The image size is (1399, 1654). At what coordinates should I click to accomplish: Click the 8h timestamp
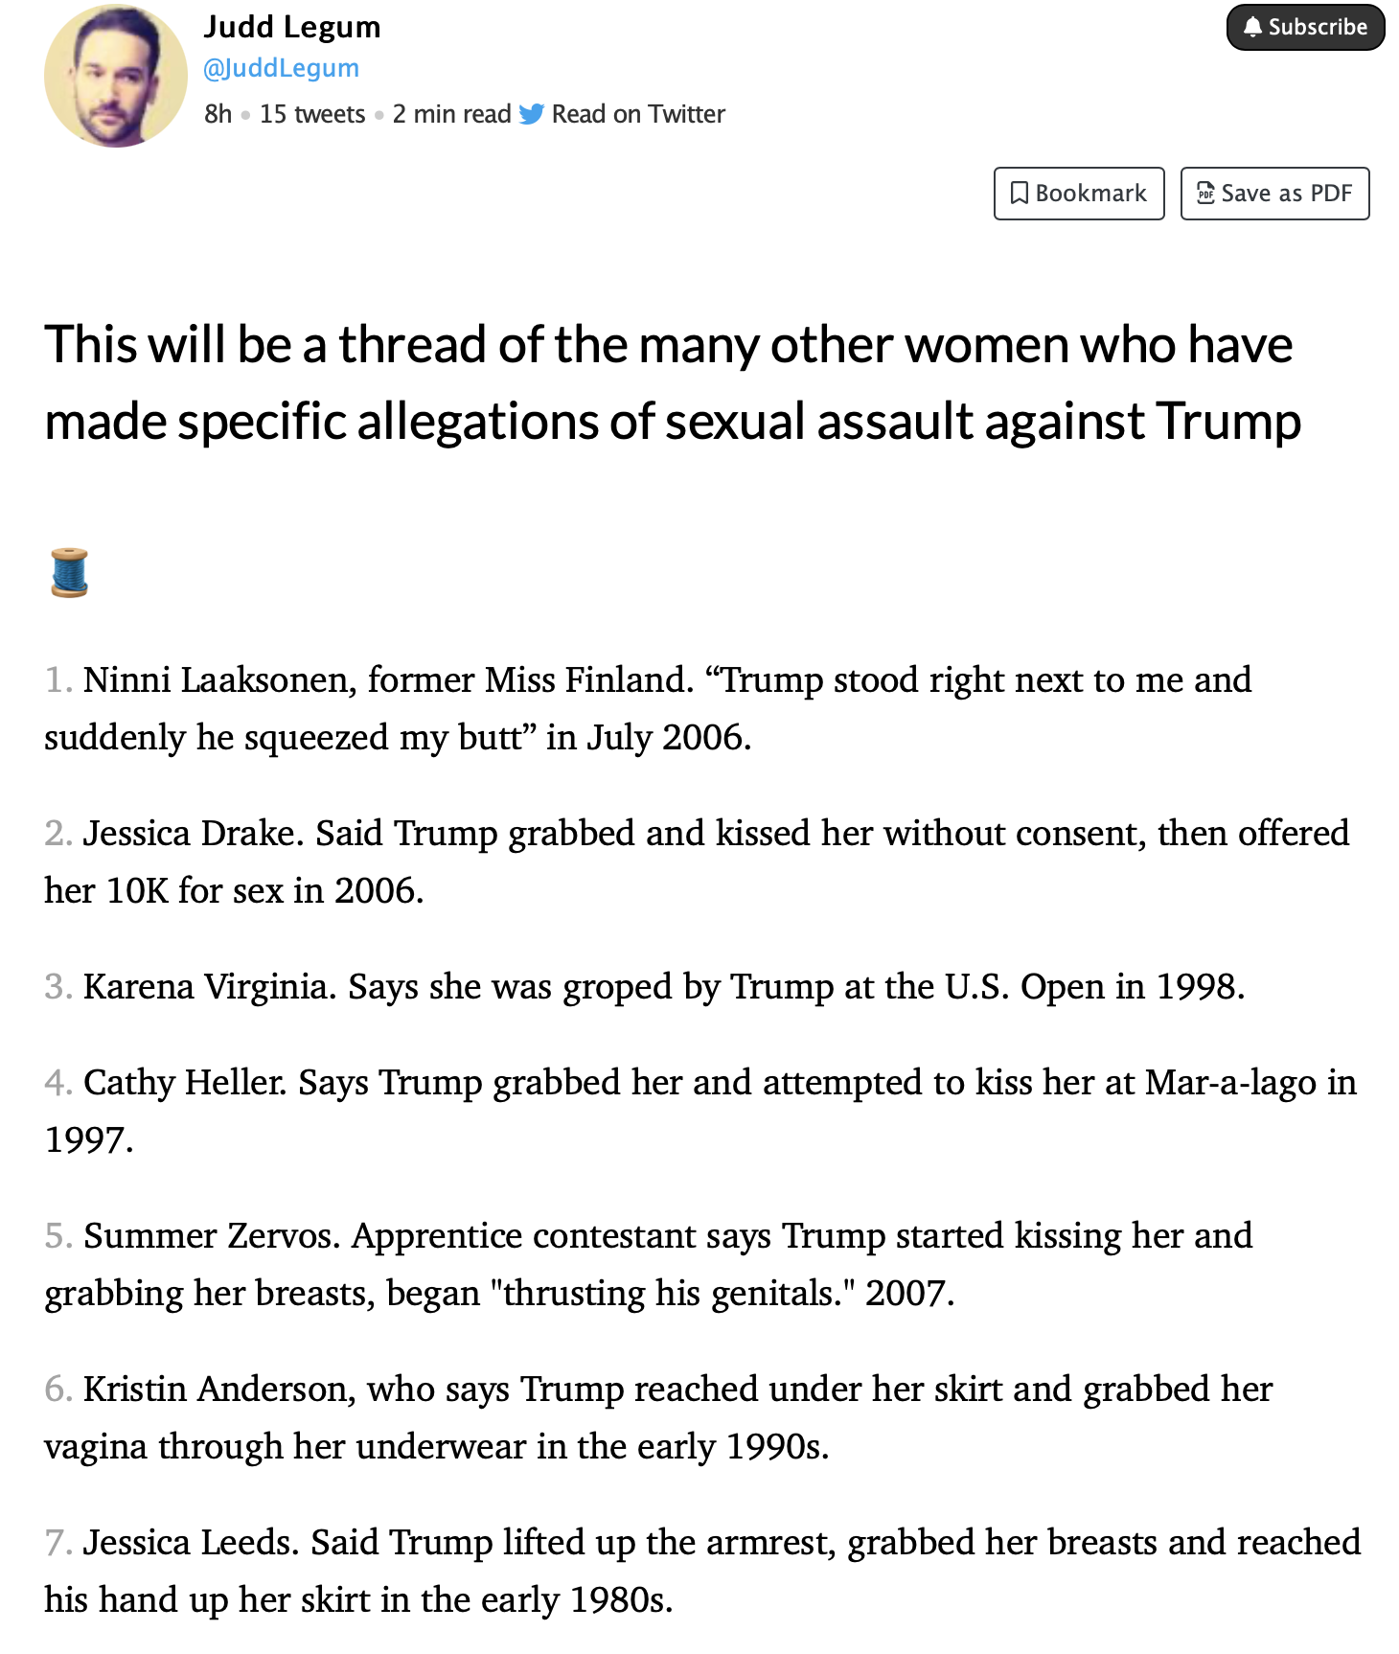click(x=218, y=115)
